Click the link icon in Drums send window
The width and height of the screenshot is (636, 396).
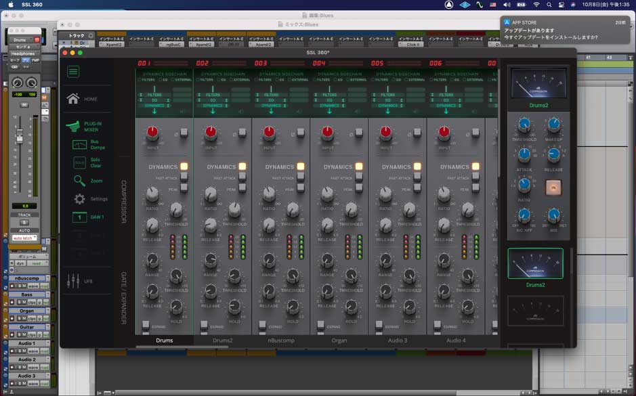pos(15,66)
